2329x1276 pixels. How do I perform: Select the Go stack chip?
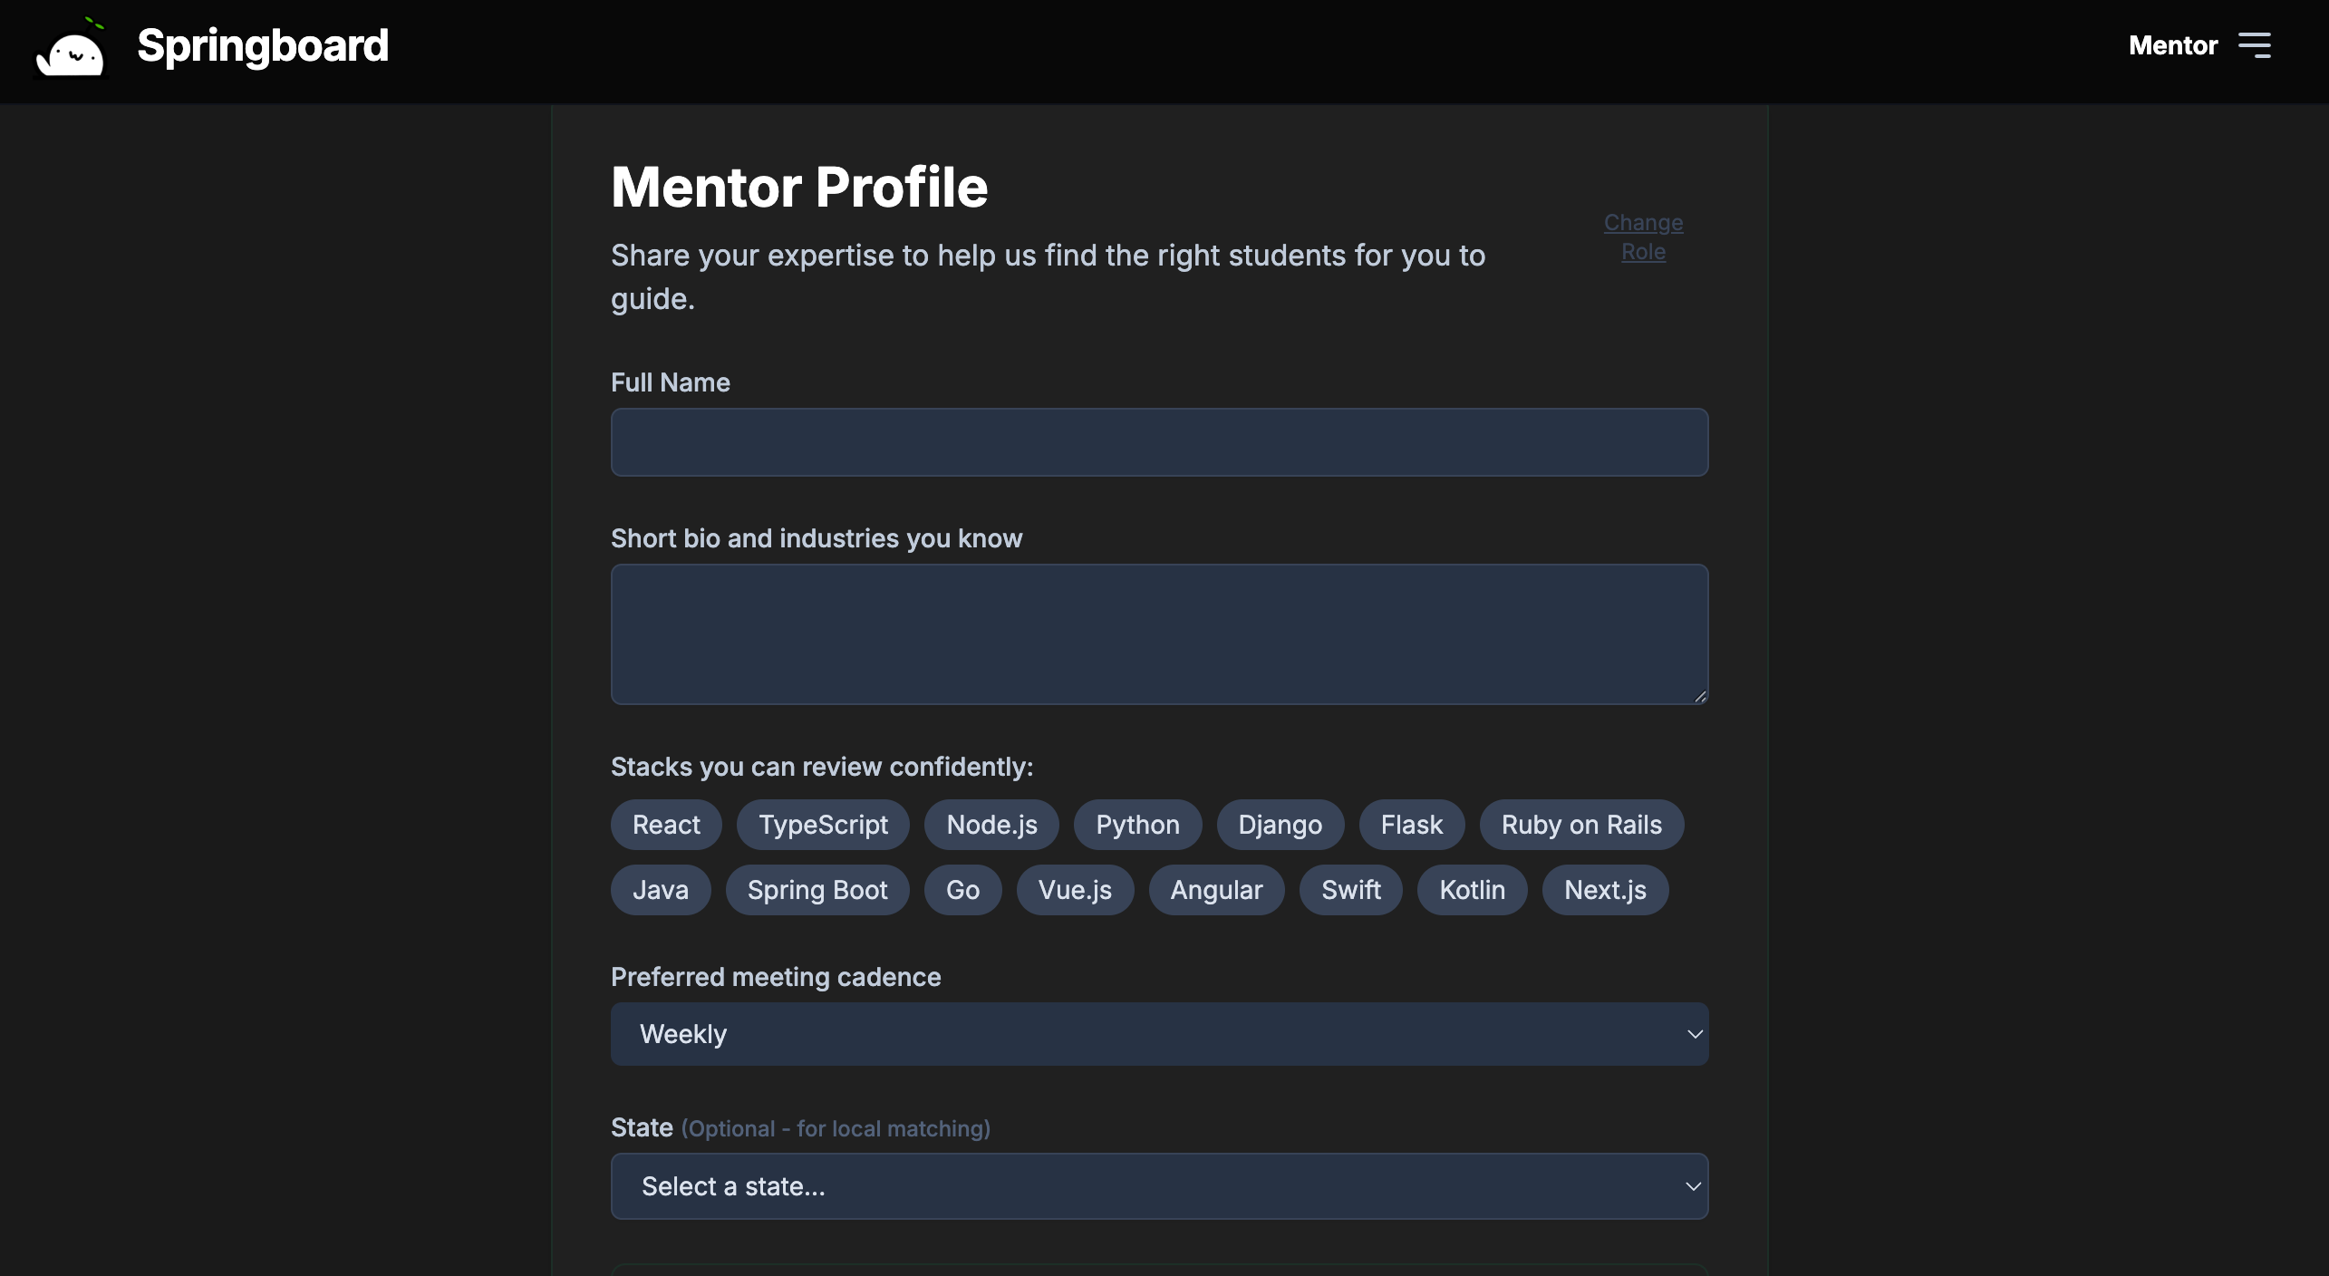pyautogui.click(x=962, y=890)
